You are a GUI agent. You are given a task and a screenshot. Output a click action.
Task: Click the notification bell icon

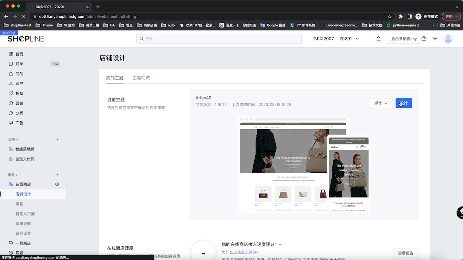tap(378, 39)
